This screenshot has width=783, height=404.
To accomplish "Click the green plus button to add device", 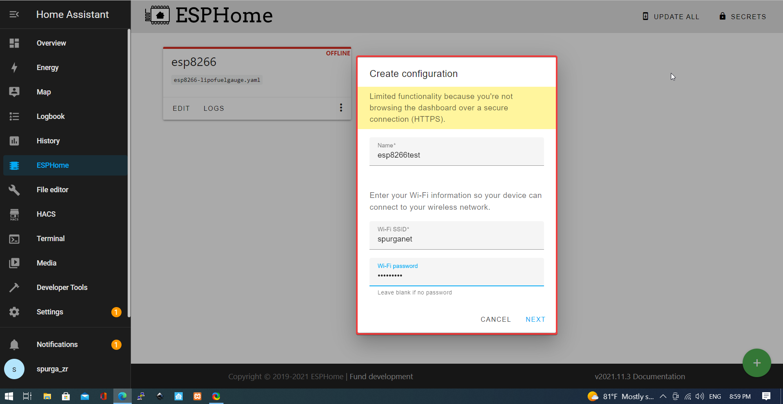I will click(757, 363).
